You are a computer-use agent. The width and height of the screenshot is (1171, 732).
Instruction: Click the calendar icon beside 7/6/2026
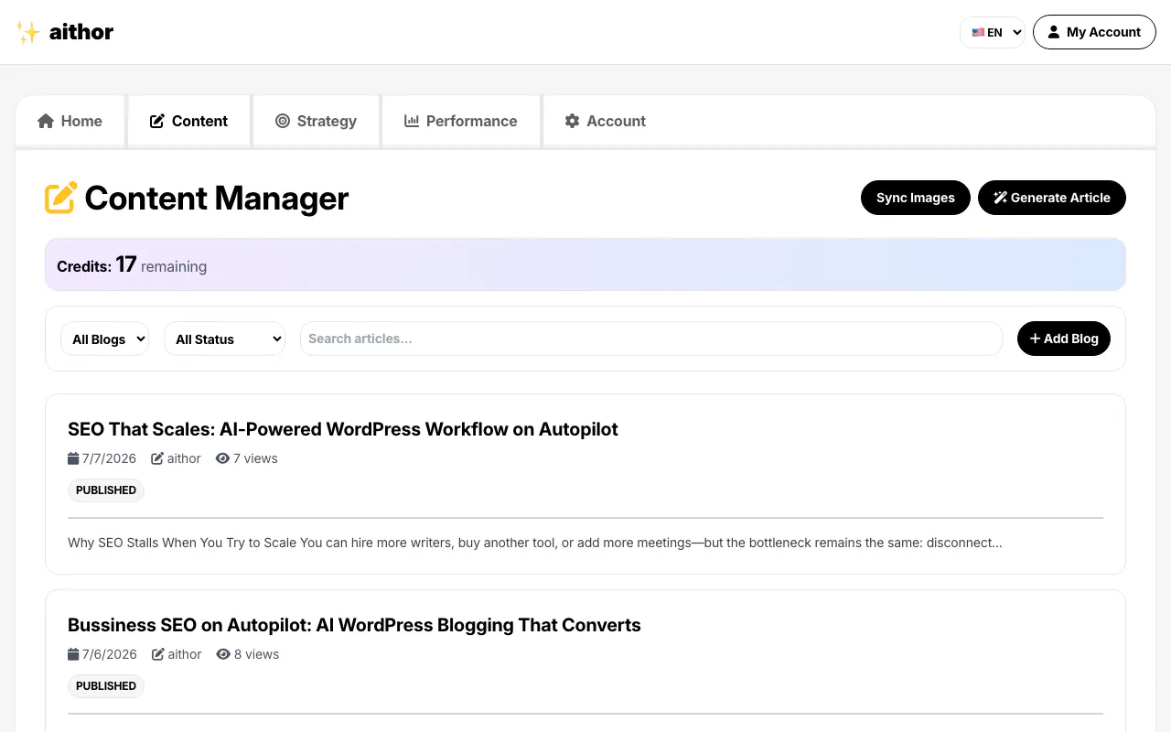click(73, 654)
